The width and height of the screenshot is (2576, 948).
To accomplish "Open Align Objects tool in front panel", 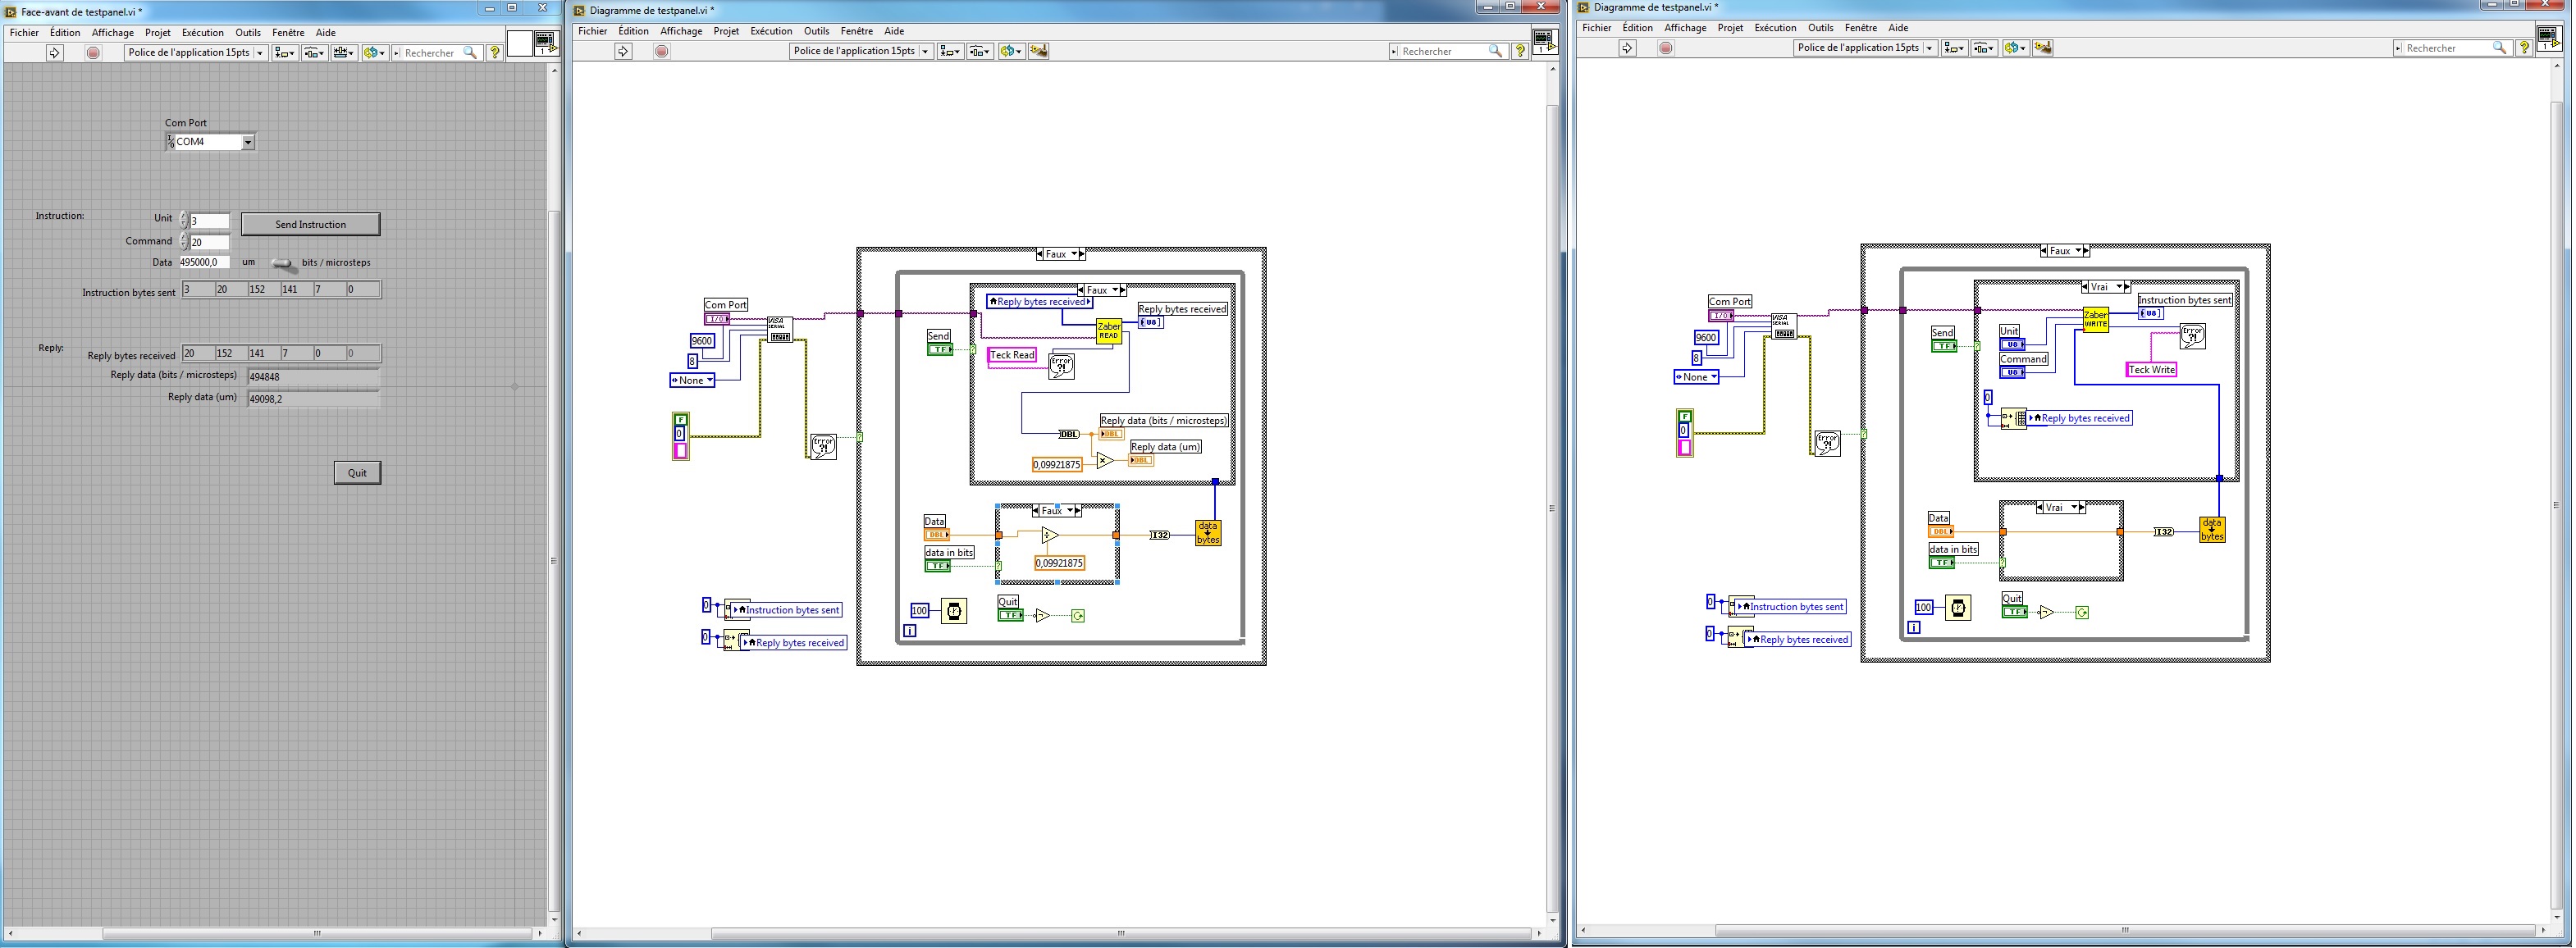I will pos(285,53).
